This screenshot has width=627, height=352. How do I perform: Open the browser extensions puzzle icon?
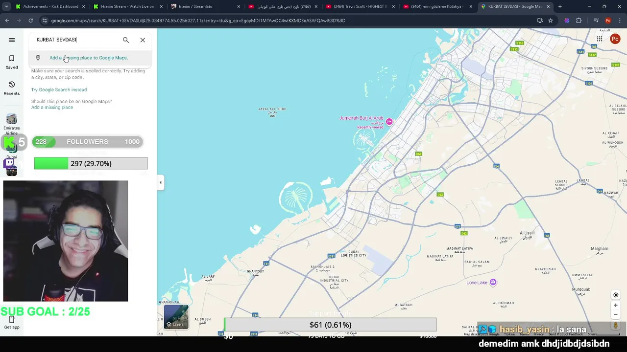579,21
